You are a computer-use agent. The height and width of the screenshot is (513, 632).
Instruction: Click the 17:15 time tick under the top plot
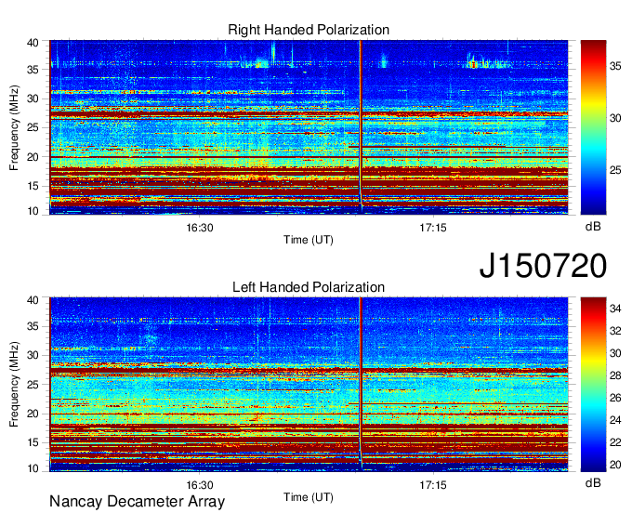[433, 228]
